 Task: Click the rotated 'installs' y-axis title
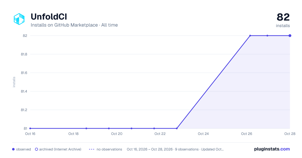point(14,82)
